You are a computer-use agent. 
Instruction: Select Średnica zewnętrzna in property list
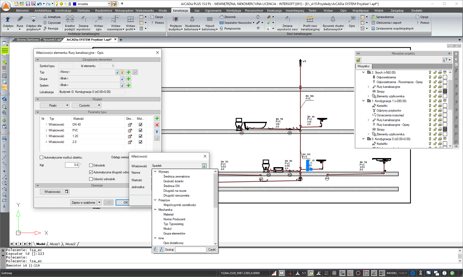[176, 176]
